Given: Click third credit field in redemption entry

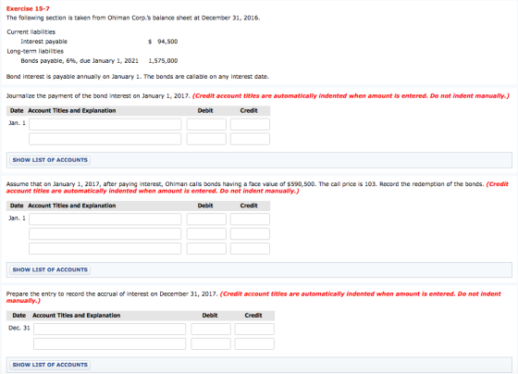Looking at the screenshot, I should tap(250, 248).
